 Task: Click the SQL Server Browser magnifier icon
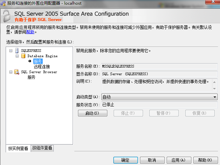tap(17, 72)
